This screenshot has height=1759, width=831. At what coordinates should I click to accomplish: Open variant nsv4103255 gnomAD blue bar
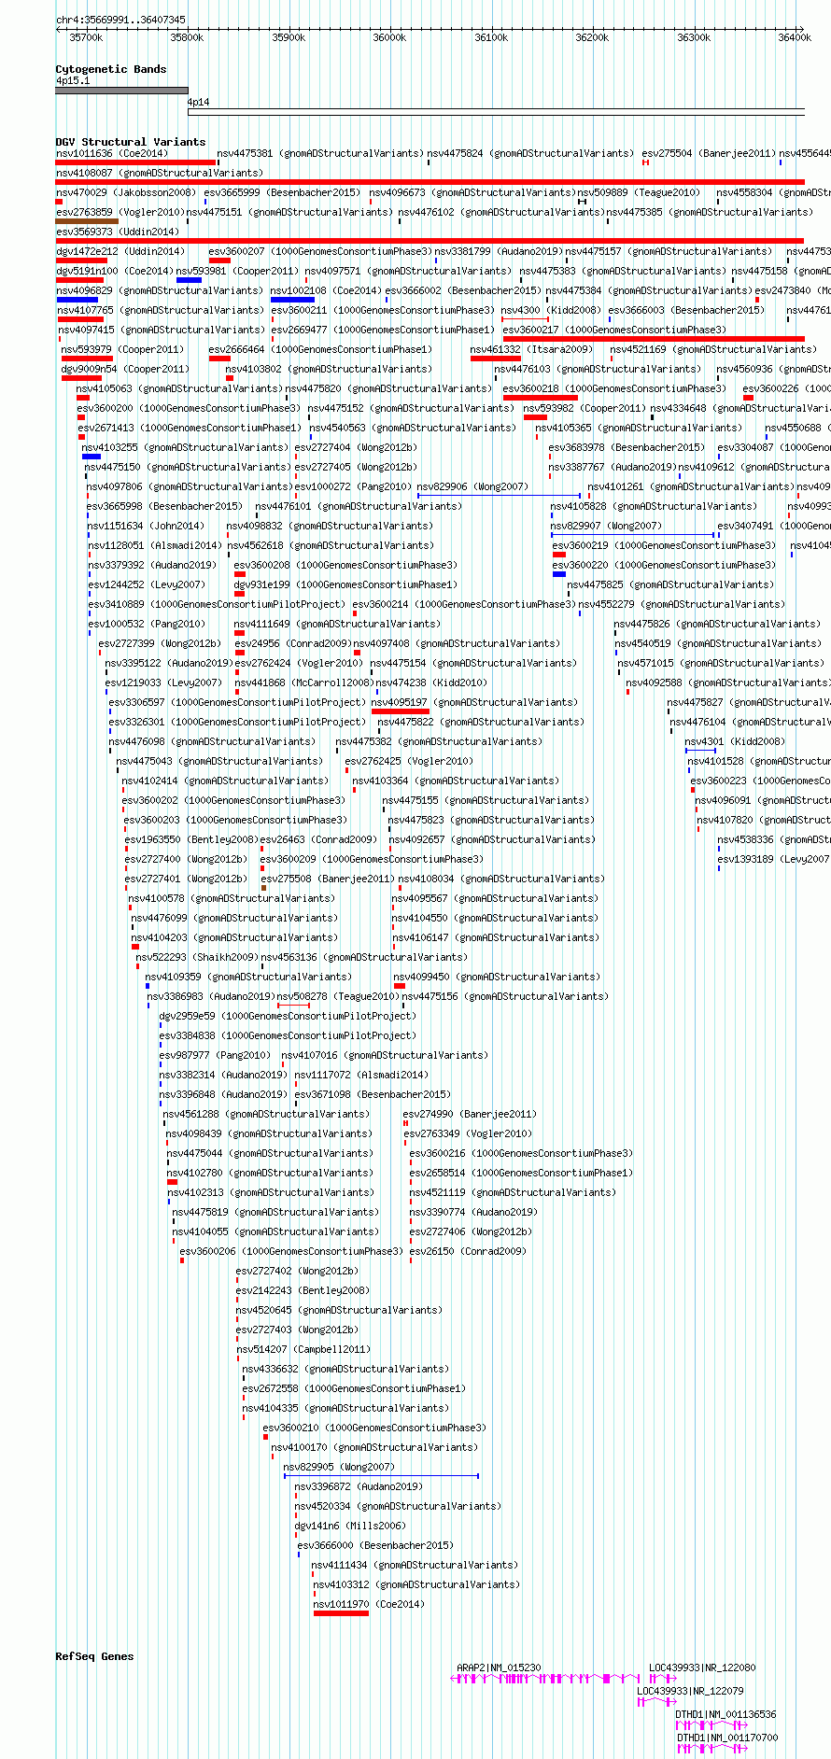click(x=91, y=456)
